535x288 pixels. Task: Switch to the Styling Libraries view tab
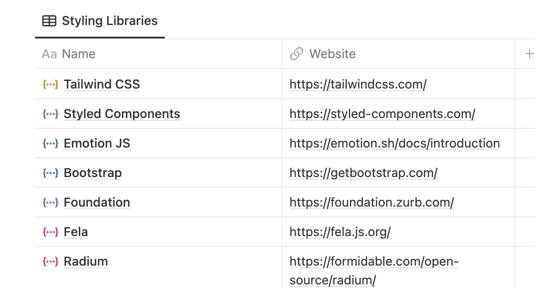point(99,21)
